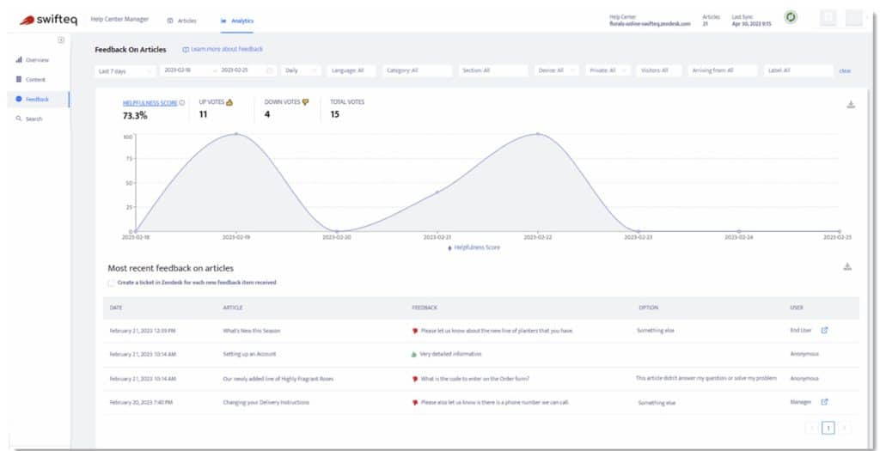Click the USER column header

pos(797,308)
